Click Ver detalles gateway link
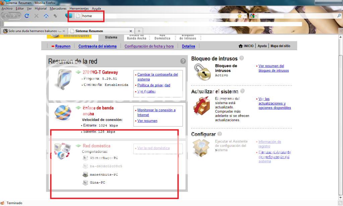The width and height of the screenshot is (343, 206). click(146, 91)
